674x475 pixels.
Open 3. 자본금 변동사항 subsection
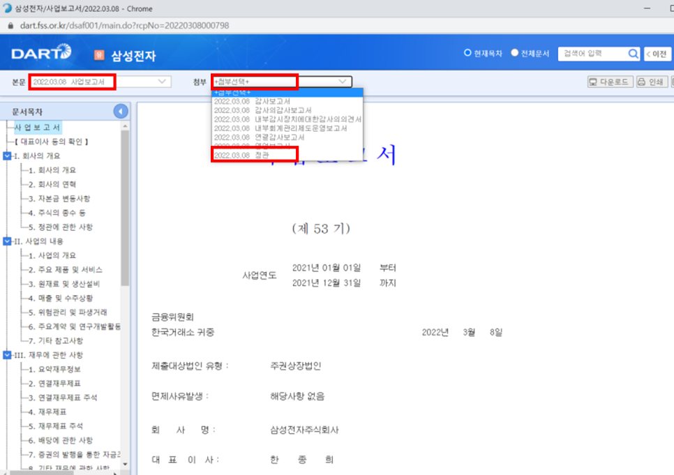coord(59,198)
